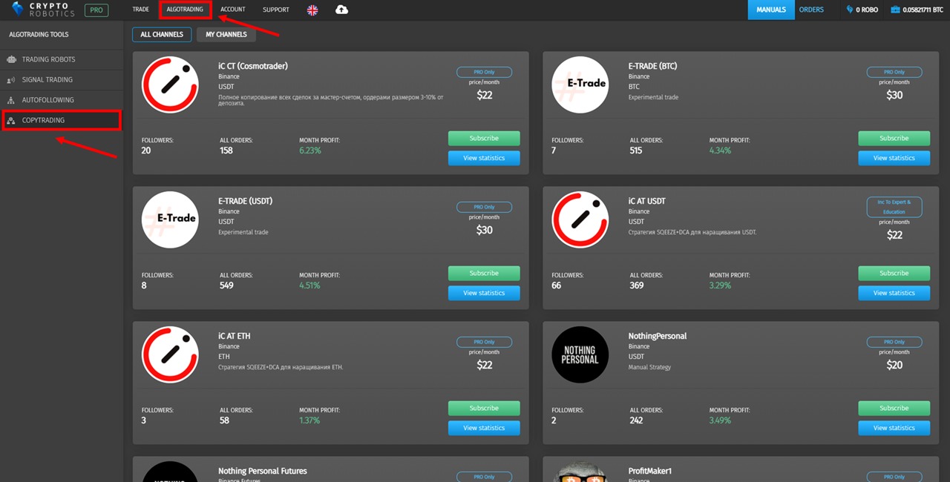
Task: Subscribe to E-TRADE (BTC) channel
Action: [894, 138]
